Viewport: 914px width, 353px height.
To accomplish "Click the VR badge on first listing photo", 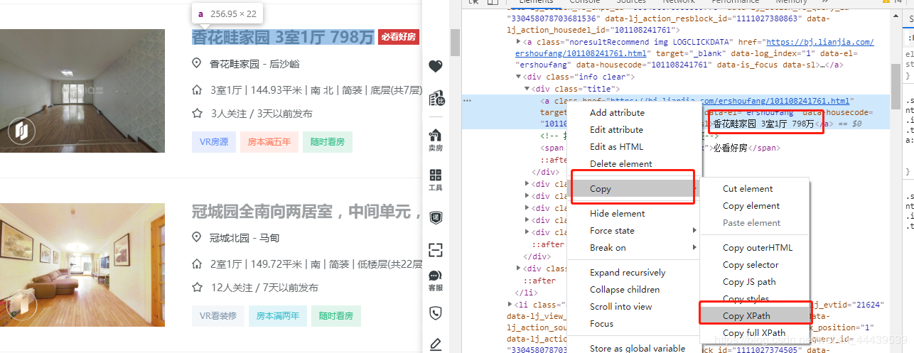I will click(x=23, y=130).
